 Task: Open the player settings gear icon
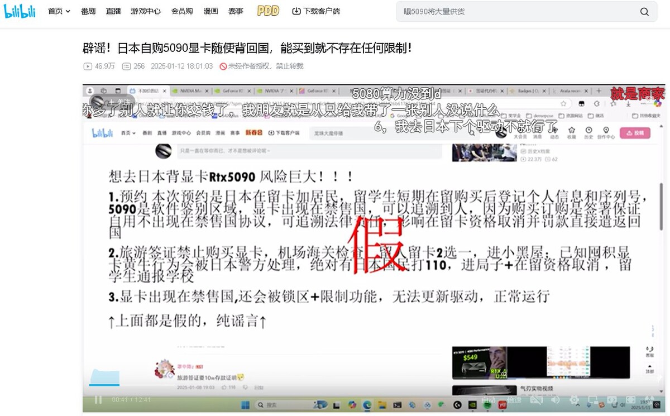574,400
